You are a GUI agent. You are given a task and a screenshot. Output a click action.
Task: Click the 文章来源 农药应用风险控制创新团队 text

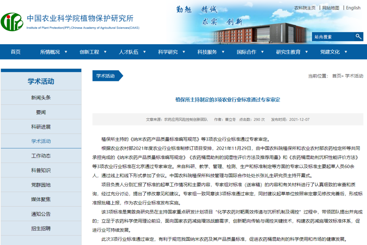177,119
